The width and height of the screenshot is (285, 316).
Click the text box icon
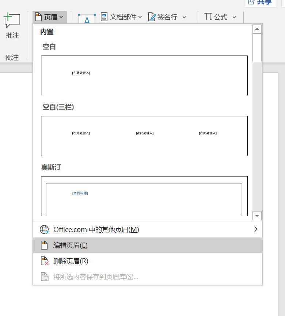tap(87, 19)
